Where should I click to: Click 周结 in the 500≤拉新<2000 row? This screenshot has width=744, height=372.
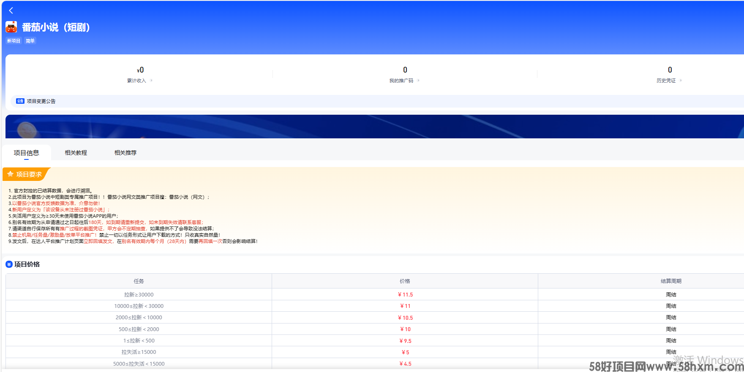click(671, 329)
